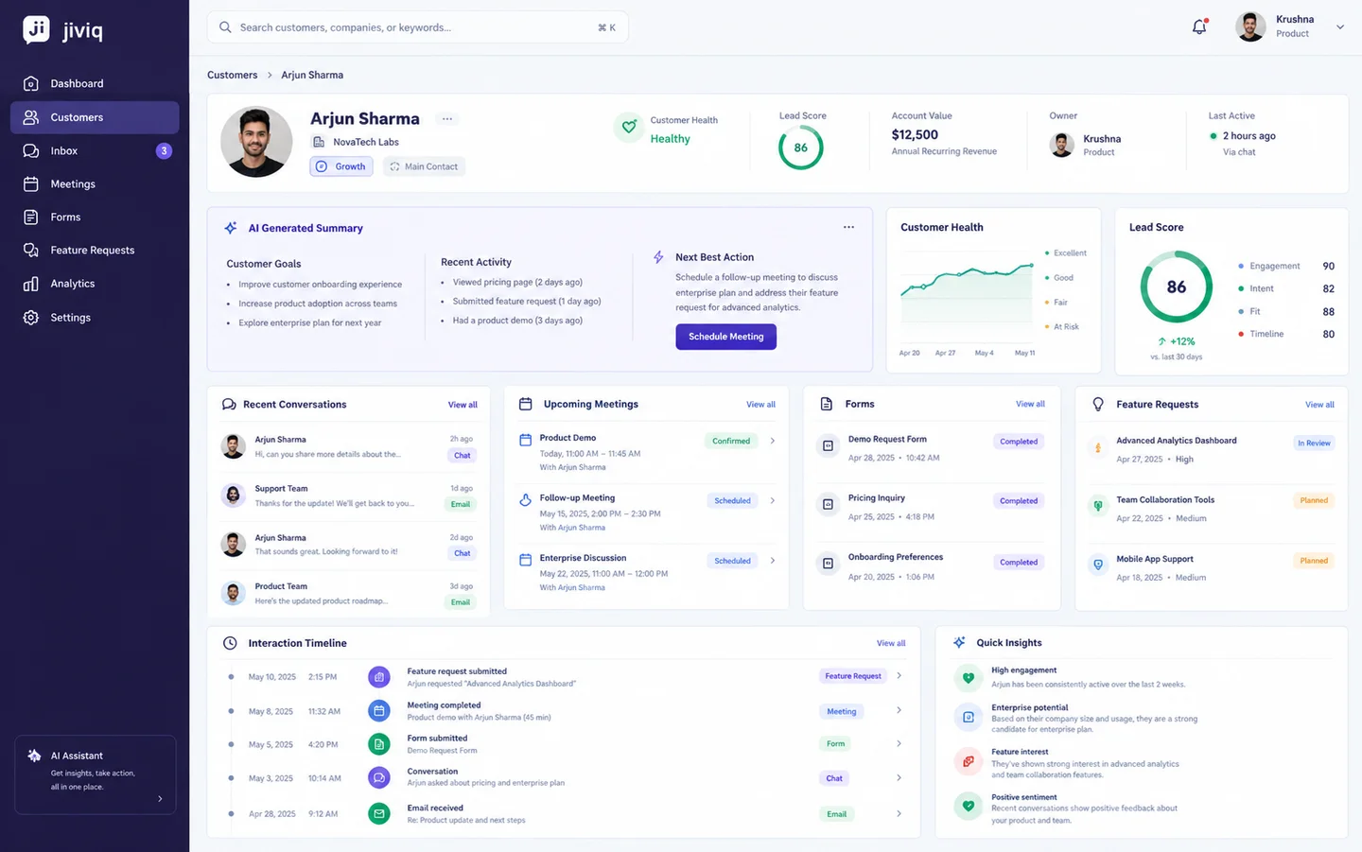Expand the Form submitted timeline chevron

(x=899, y=743)
